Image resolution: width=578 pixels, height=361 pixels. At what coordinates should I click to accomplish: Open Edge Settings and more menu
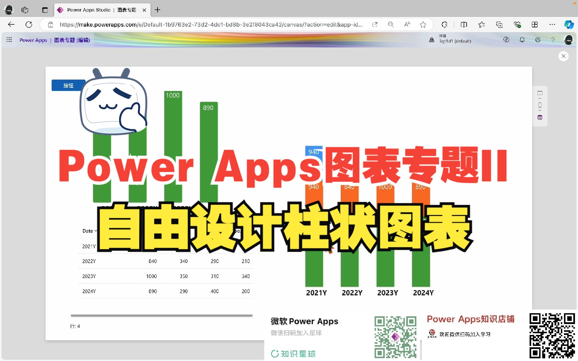coord(552,24)
